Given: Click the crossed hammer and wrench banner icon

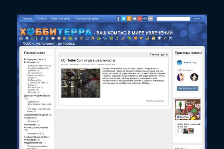Looking at the screenshot, I should [171, 38].
